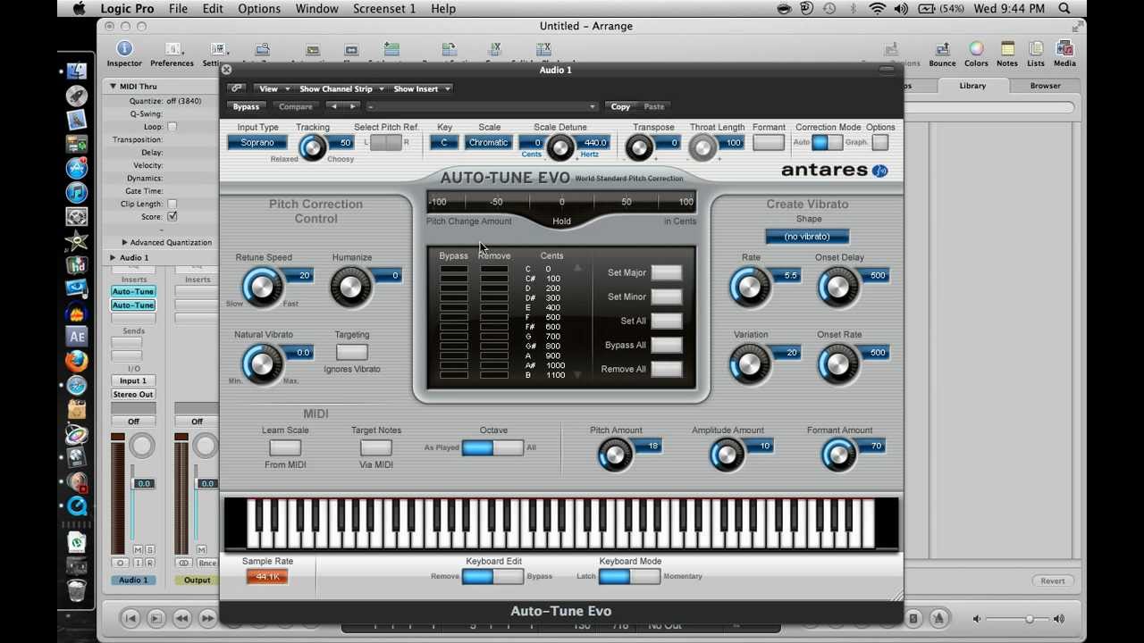Open the File menu
The width and height of the screenshot is (1144, 643).
click(178, 8)
